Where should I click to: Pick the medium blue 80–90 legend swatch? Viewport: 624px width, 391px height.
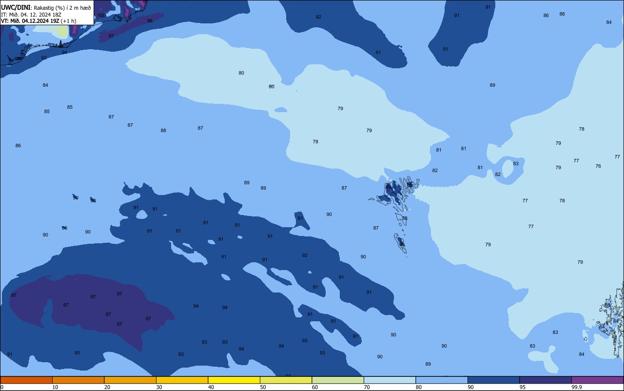click(442, 380)
